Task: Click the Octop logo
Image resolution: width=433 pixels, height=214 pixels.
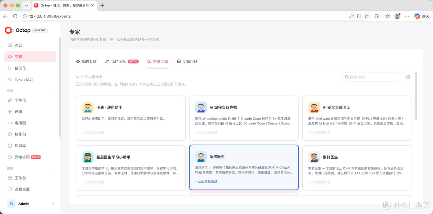Action: point(17,30)
